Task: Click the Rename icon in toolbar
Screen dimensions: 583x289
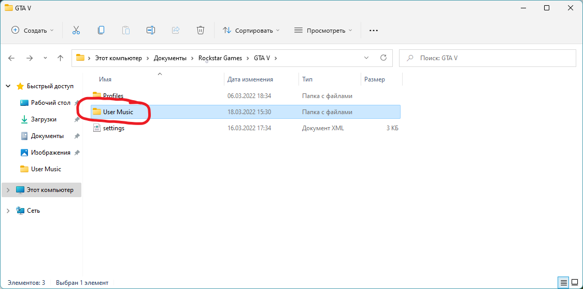Action: pyautogui.click(x=151, y=31)
